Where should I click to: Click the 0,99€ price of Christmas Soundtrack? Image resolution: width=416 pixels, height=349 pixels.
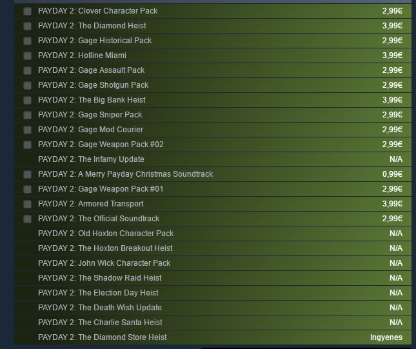(392, 174)
